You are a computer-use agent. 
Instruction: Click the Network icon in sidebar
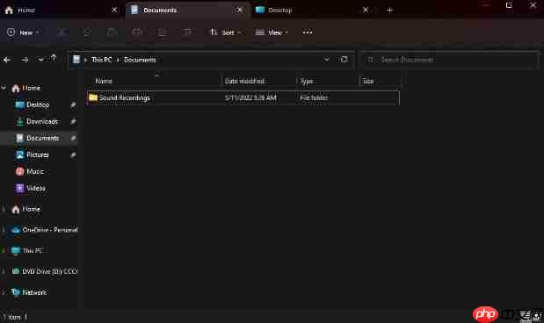pos(16,292)
